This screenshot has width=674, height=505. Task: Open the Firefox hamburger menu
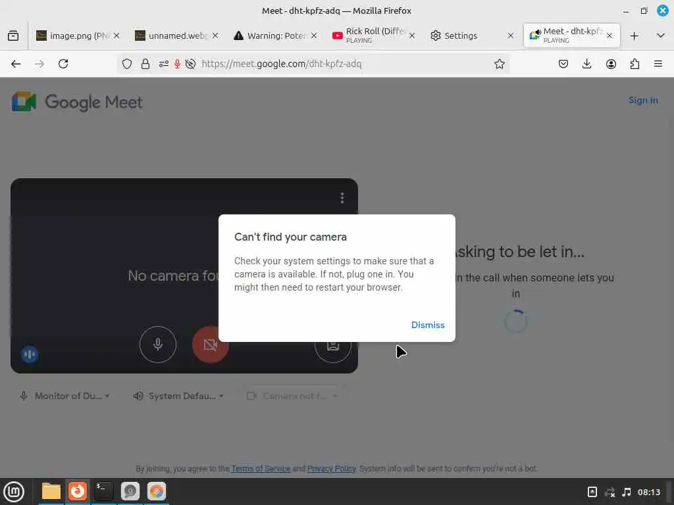(x=658, y=64)
